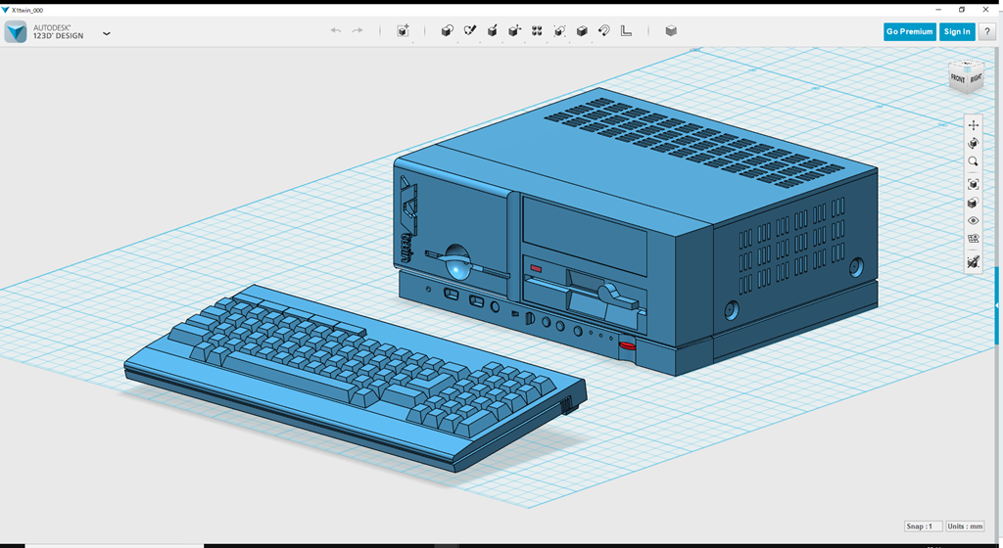Click the Go Premium button
1003x548 pixels.
tap(909, 31)
